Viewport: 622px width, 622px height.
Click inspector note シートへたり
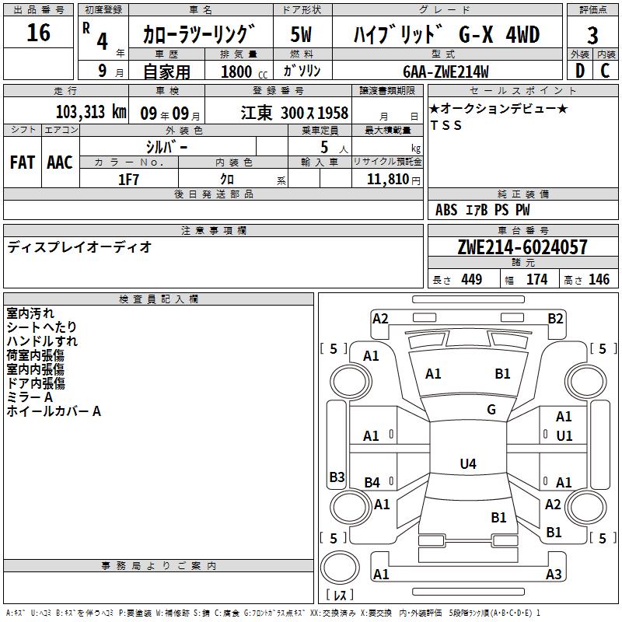pos(42,327)
